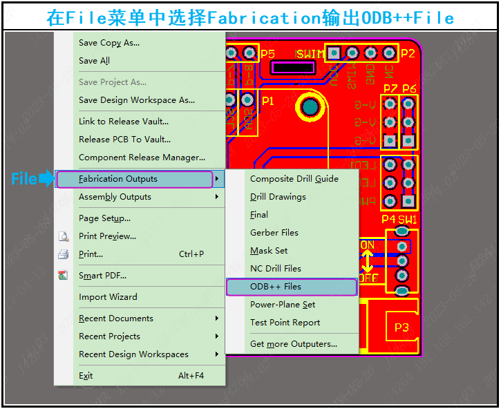The height and width of the screenshot is (409, 501).
Task: Select ODB++ Files from the submenu
Action: coord(276,287)
